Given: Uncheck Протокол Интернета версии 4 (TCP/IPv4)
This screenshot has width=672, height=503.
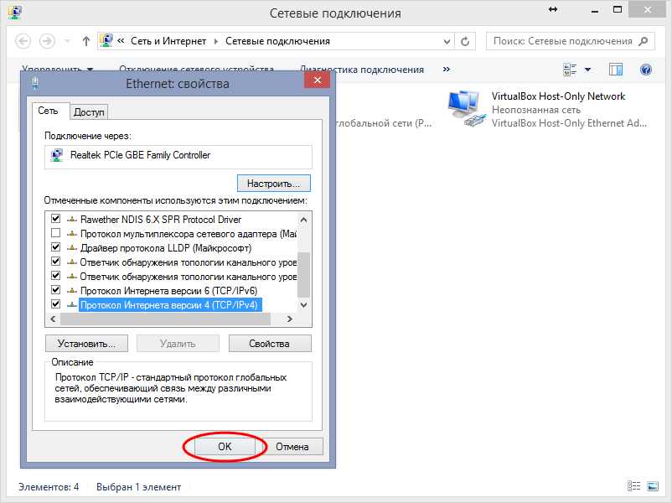Looking at the screenshot, I should click(55, 304).
